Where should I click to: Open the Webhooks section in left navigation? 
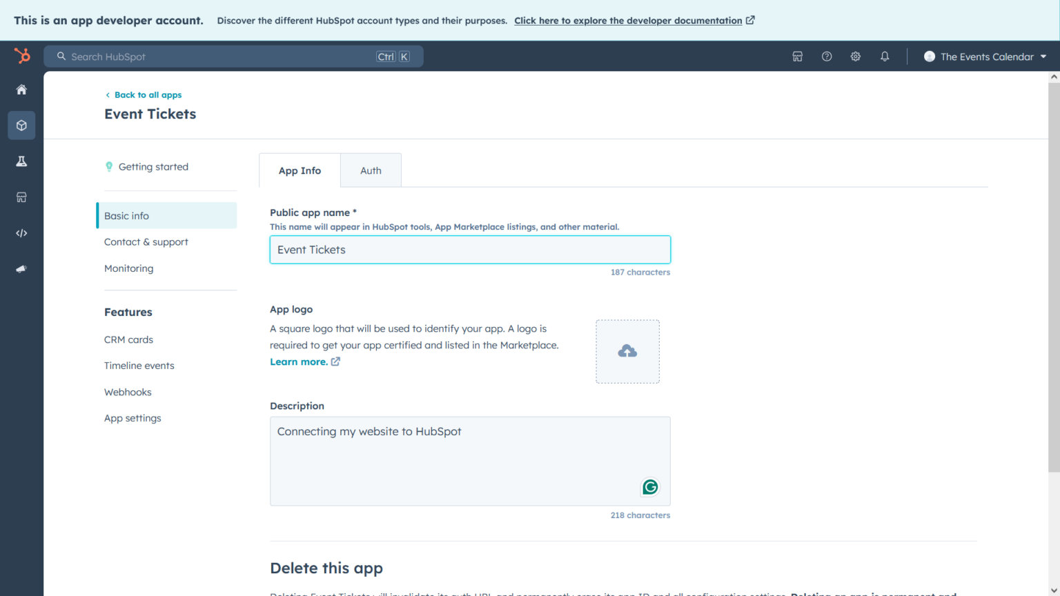pos(128,392)
